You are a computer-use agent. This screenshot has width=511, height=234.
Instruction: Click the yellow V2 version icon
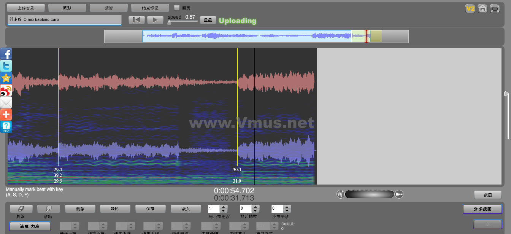point(470,8)
